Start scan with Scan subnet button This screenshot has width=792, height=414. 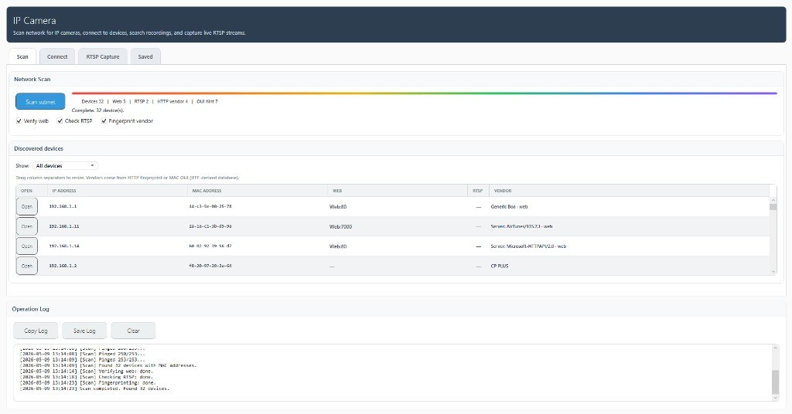(40, 101)
